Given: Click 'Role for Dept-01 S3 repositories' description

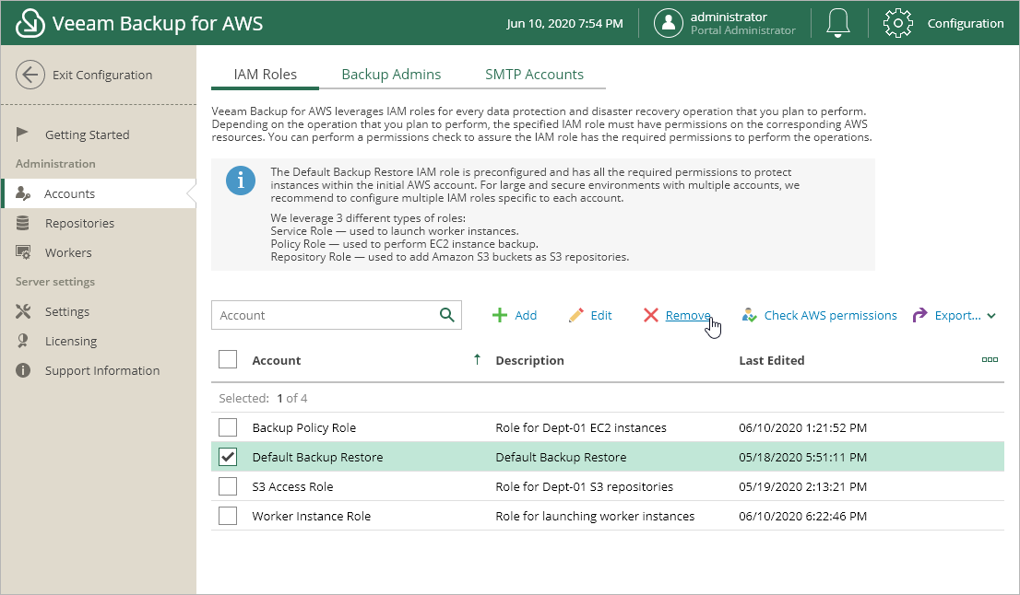Looking at the screenshot, I should tap(584, 486).
